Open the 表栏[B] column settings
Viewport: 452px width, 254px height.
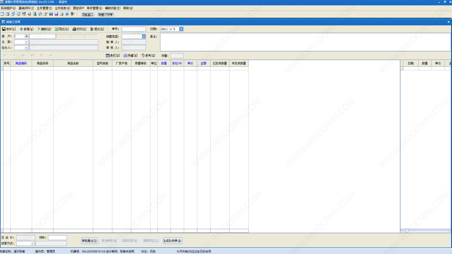pos(113,55)
